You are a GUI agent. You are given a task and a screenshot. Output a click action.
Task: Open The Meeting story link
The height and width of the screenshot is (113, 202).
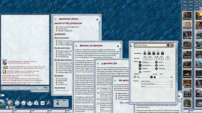pyautogui.click(x=62, y=79)
